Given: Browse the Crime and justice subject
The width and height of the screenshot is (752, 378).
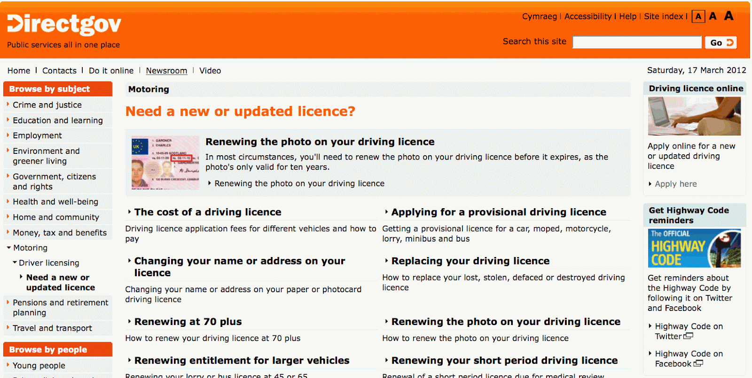Looking at the screenshot, I should (47, 105).
